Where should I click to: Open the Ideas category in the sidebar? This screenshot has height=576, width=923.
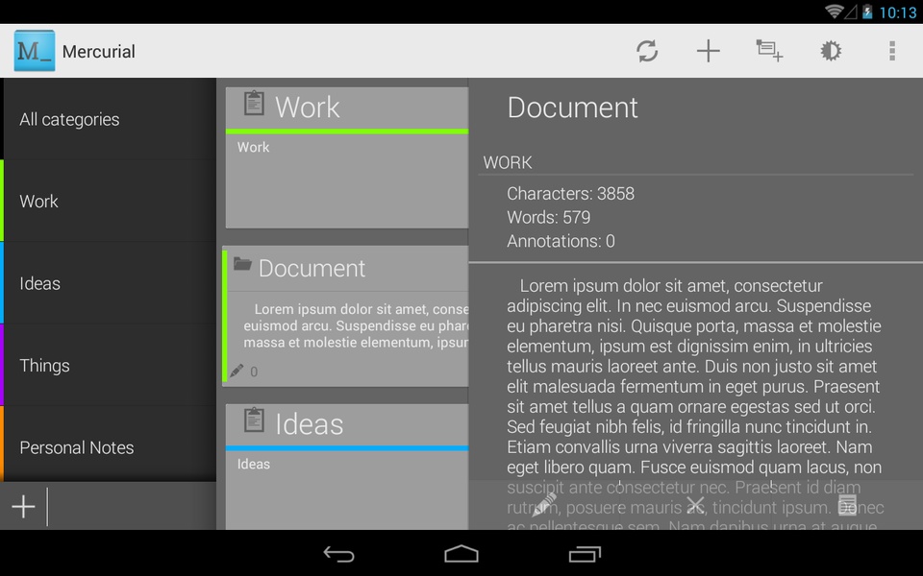point(109,283)
